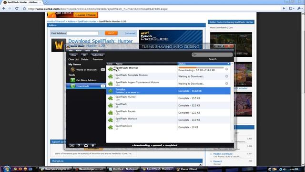Image resolution: width=305 pixels, height=172 pixels.
Task: Click the download list vertical scrollbar down arrow
Action: click(x=232, y=141)
